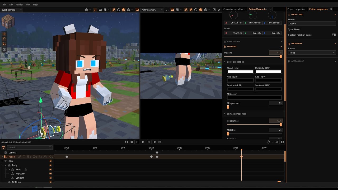Toggle active camera lighting spotlight icon
The height and width of the screenshot is (190, 338).
191,10
